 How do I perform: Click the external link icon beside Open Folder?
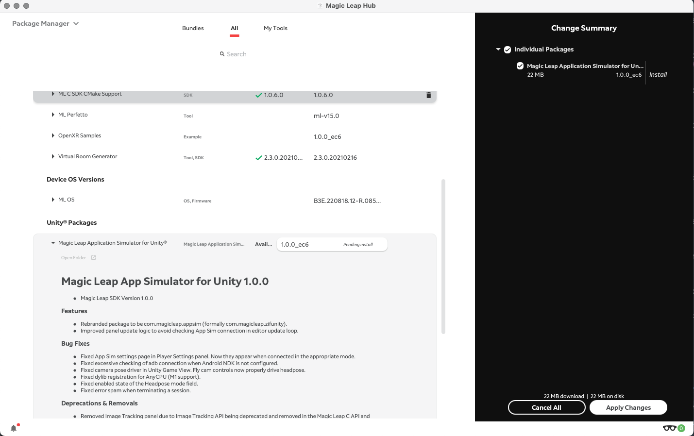click(94, 258)
